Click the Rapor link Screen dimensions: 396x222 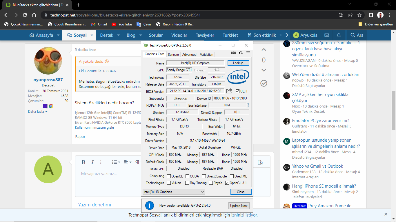[80, 136]
